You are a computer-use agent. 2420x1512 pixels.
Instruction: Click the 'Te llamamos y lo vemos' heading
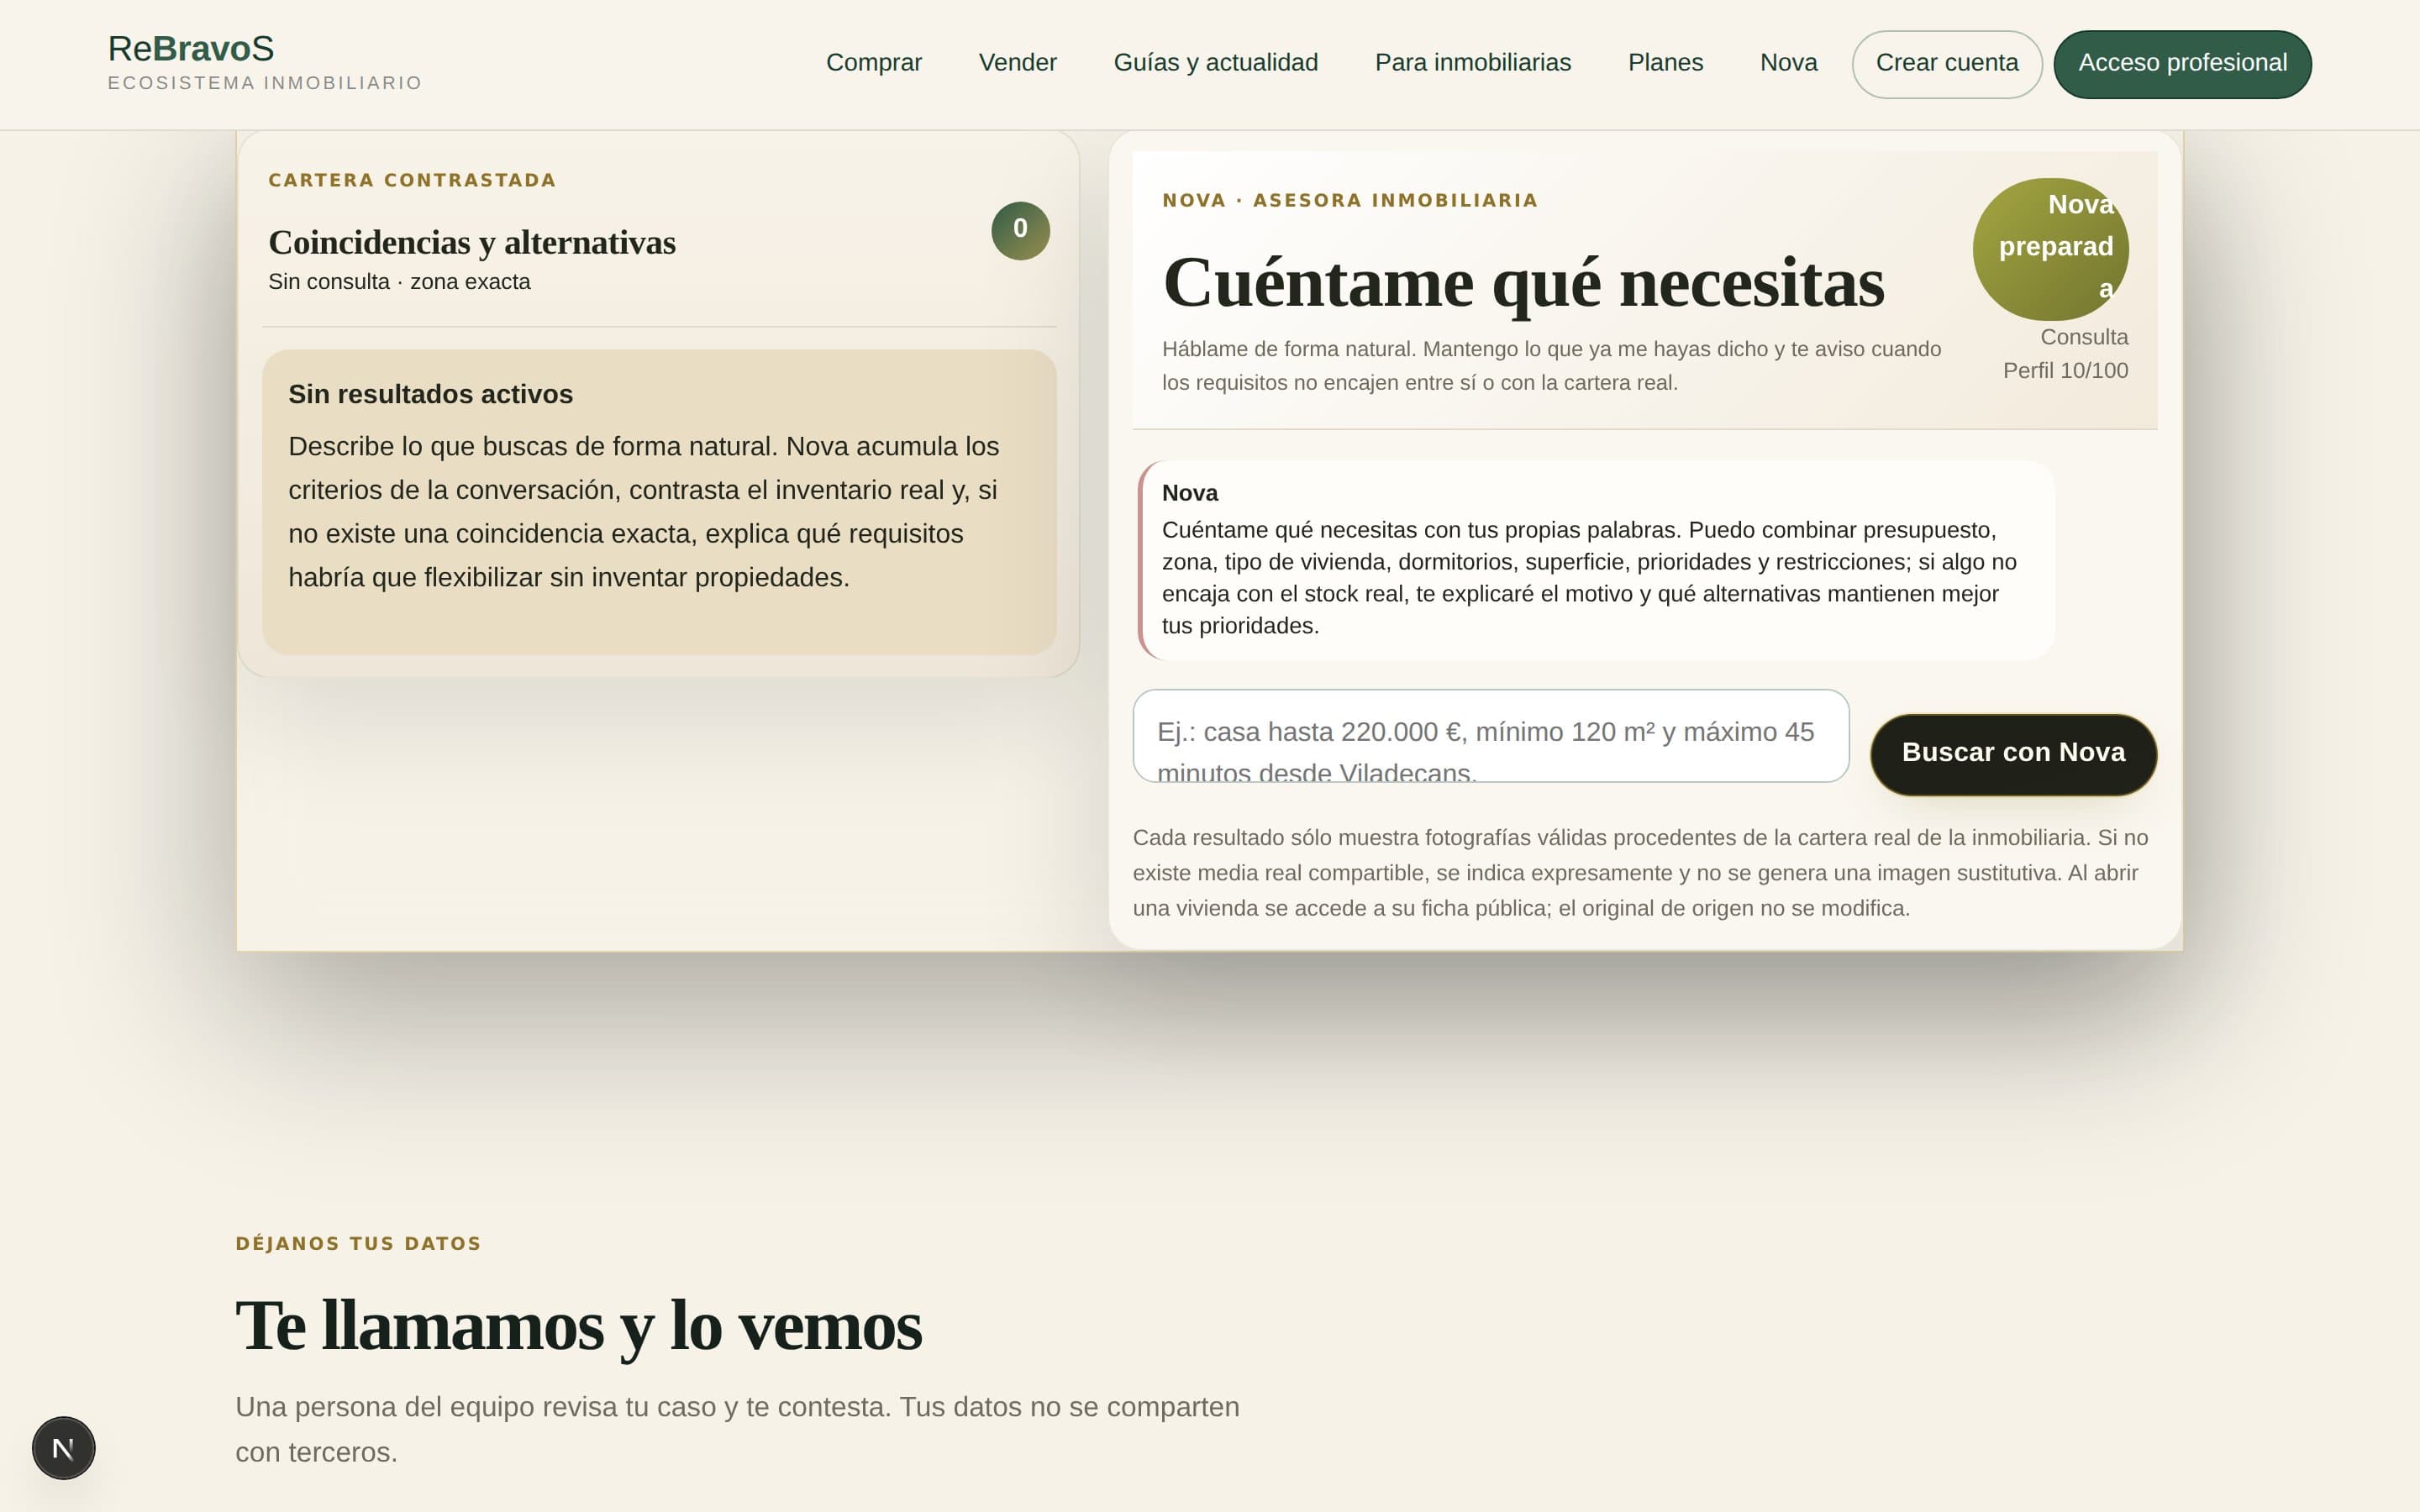[578, 1326]
